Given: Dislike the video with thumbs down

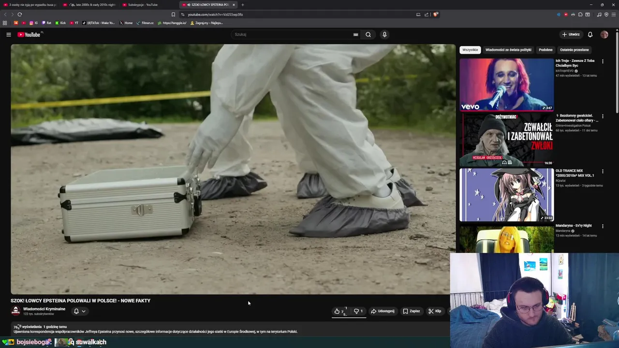Looking at the screenshot, I should (x=358, y=311).
